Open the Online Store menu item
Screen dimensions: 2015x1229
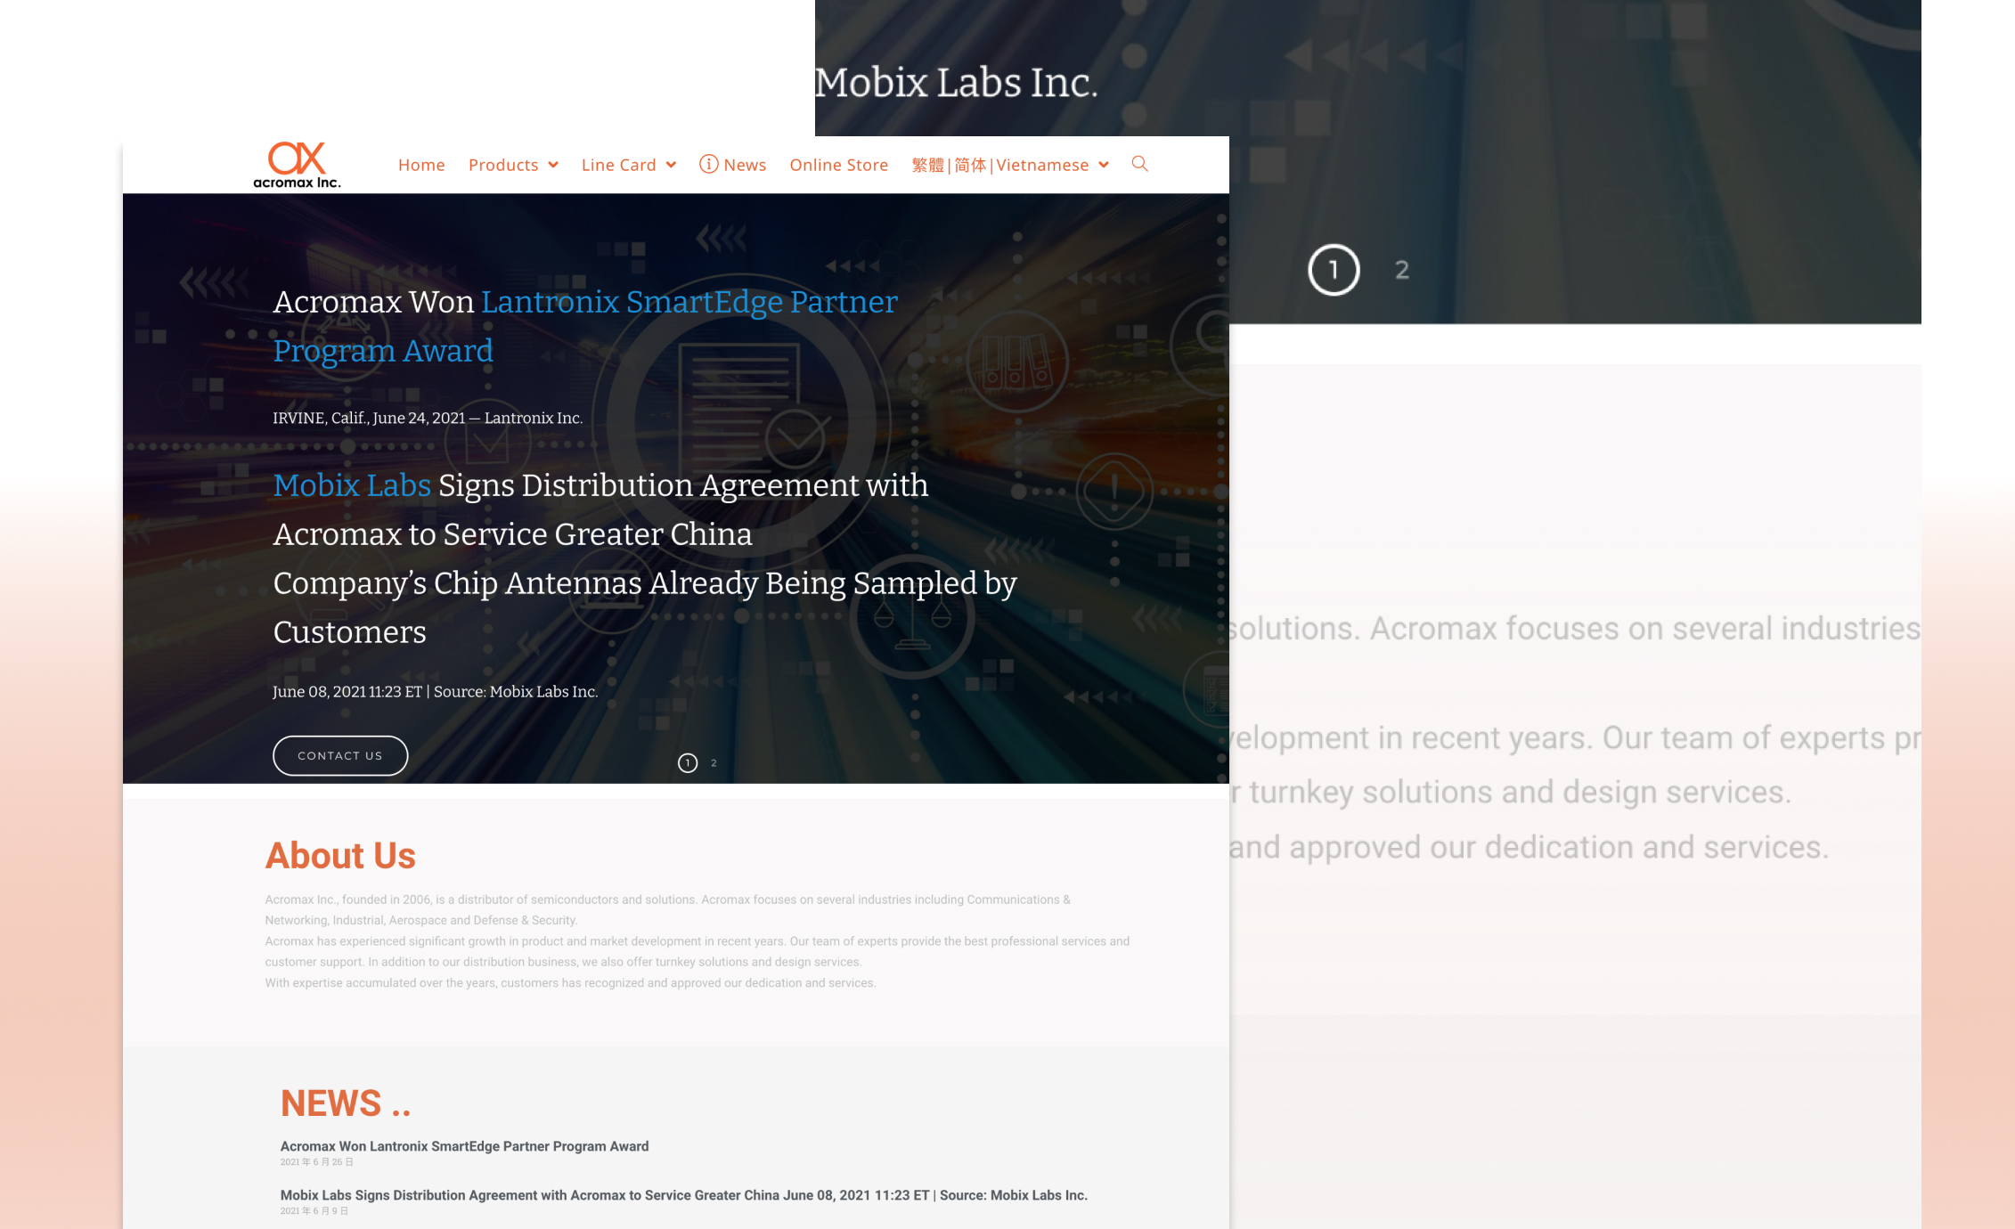click(x=838, y=165)
